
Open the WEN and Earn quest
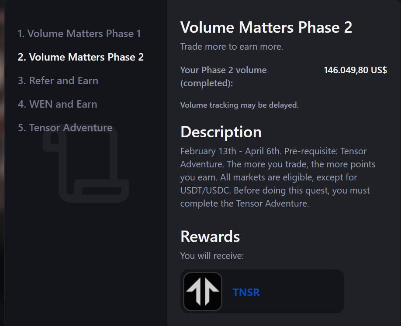[57, 104]
